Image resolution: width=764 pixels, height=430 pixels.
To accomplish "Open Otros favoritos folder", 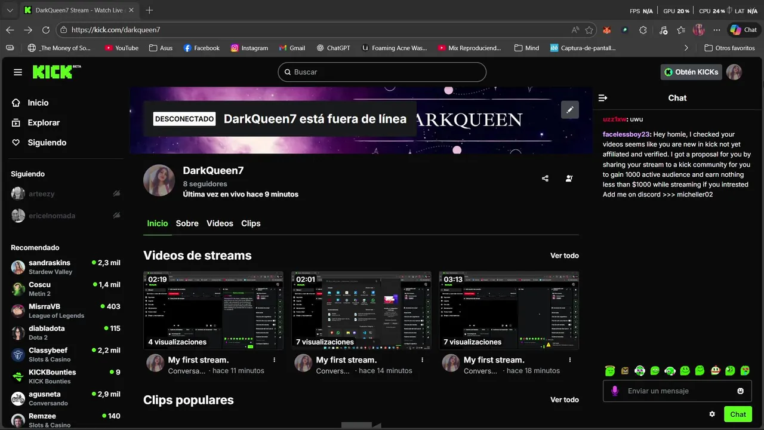I will (x=729, y=48).
